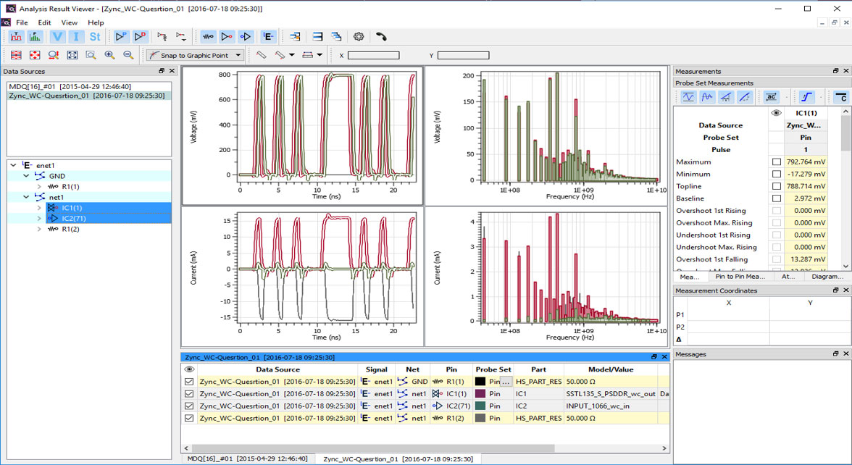Toggle the time domain waveform icon
This screenshot has width=852, height=465.
tap(16, 37)
